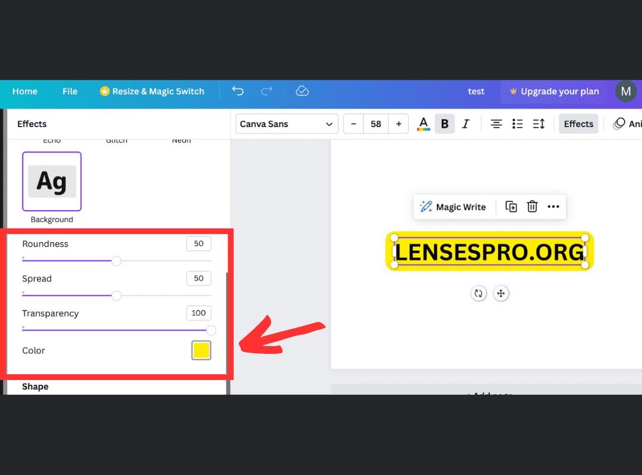Image resolution: width=642 pixels, height=475 pixels.
Task: Open the Effects button in toolbar
Action: point(578,124)
